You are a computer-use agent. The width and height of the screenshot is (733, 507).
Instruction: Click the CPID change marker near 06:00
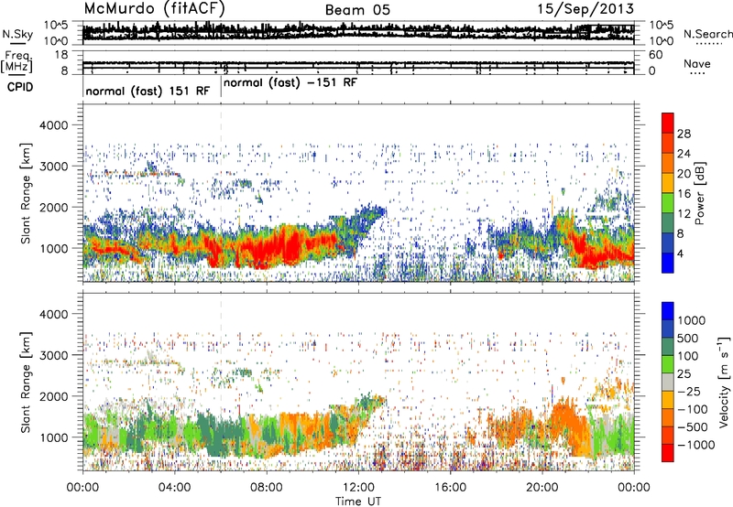[221, 87]
